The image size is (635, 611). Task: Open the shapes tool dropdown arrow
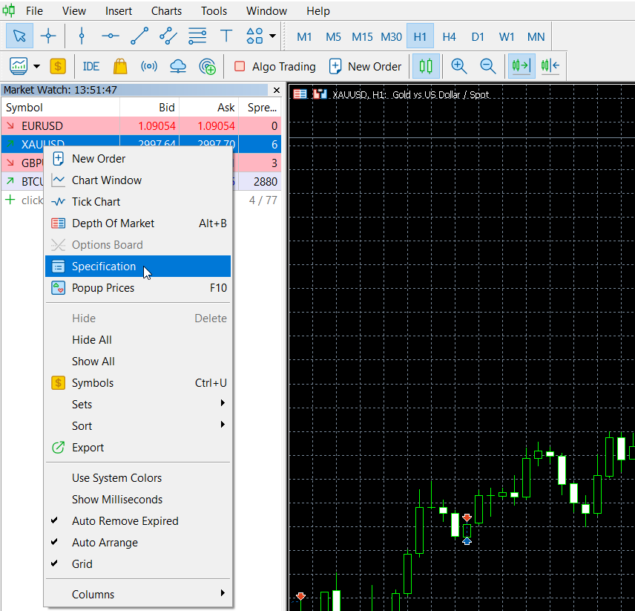(273, 36)
